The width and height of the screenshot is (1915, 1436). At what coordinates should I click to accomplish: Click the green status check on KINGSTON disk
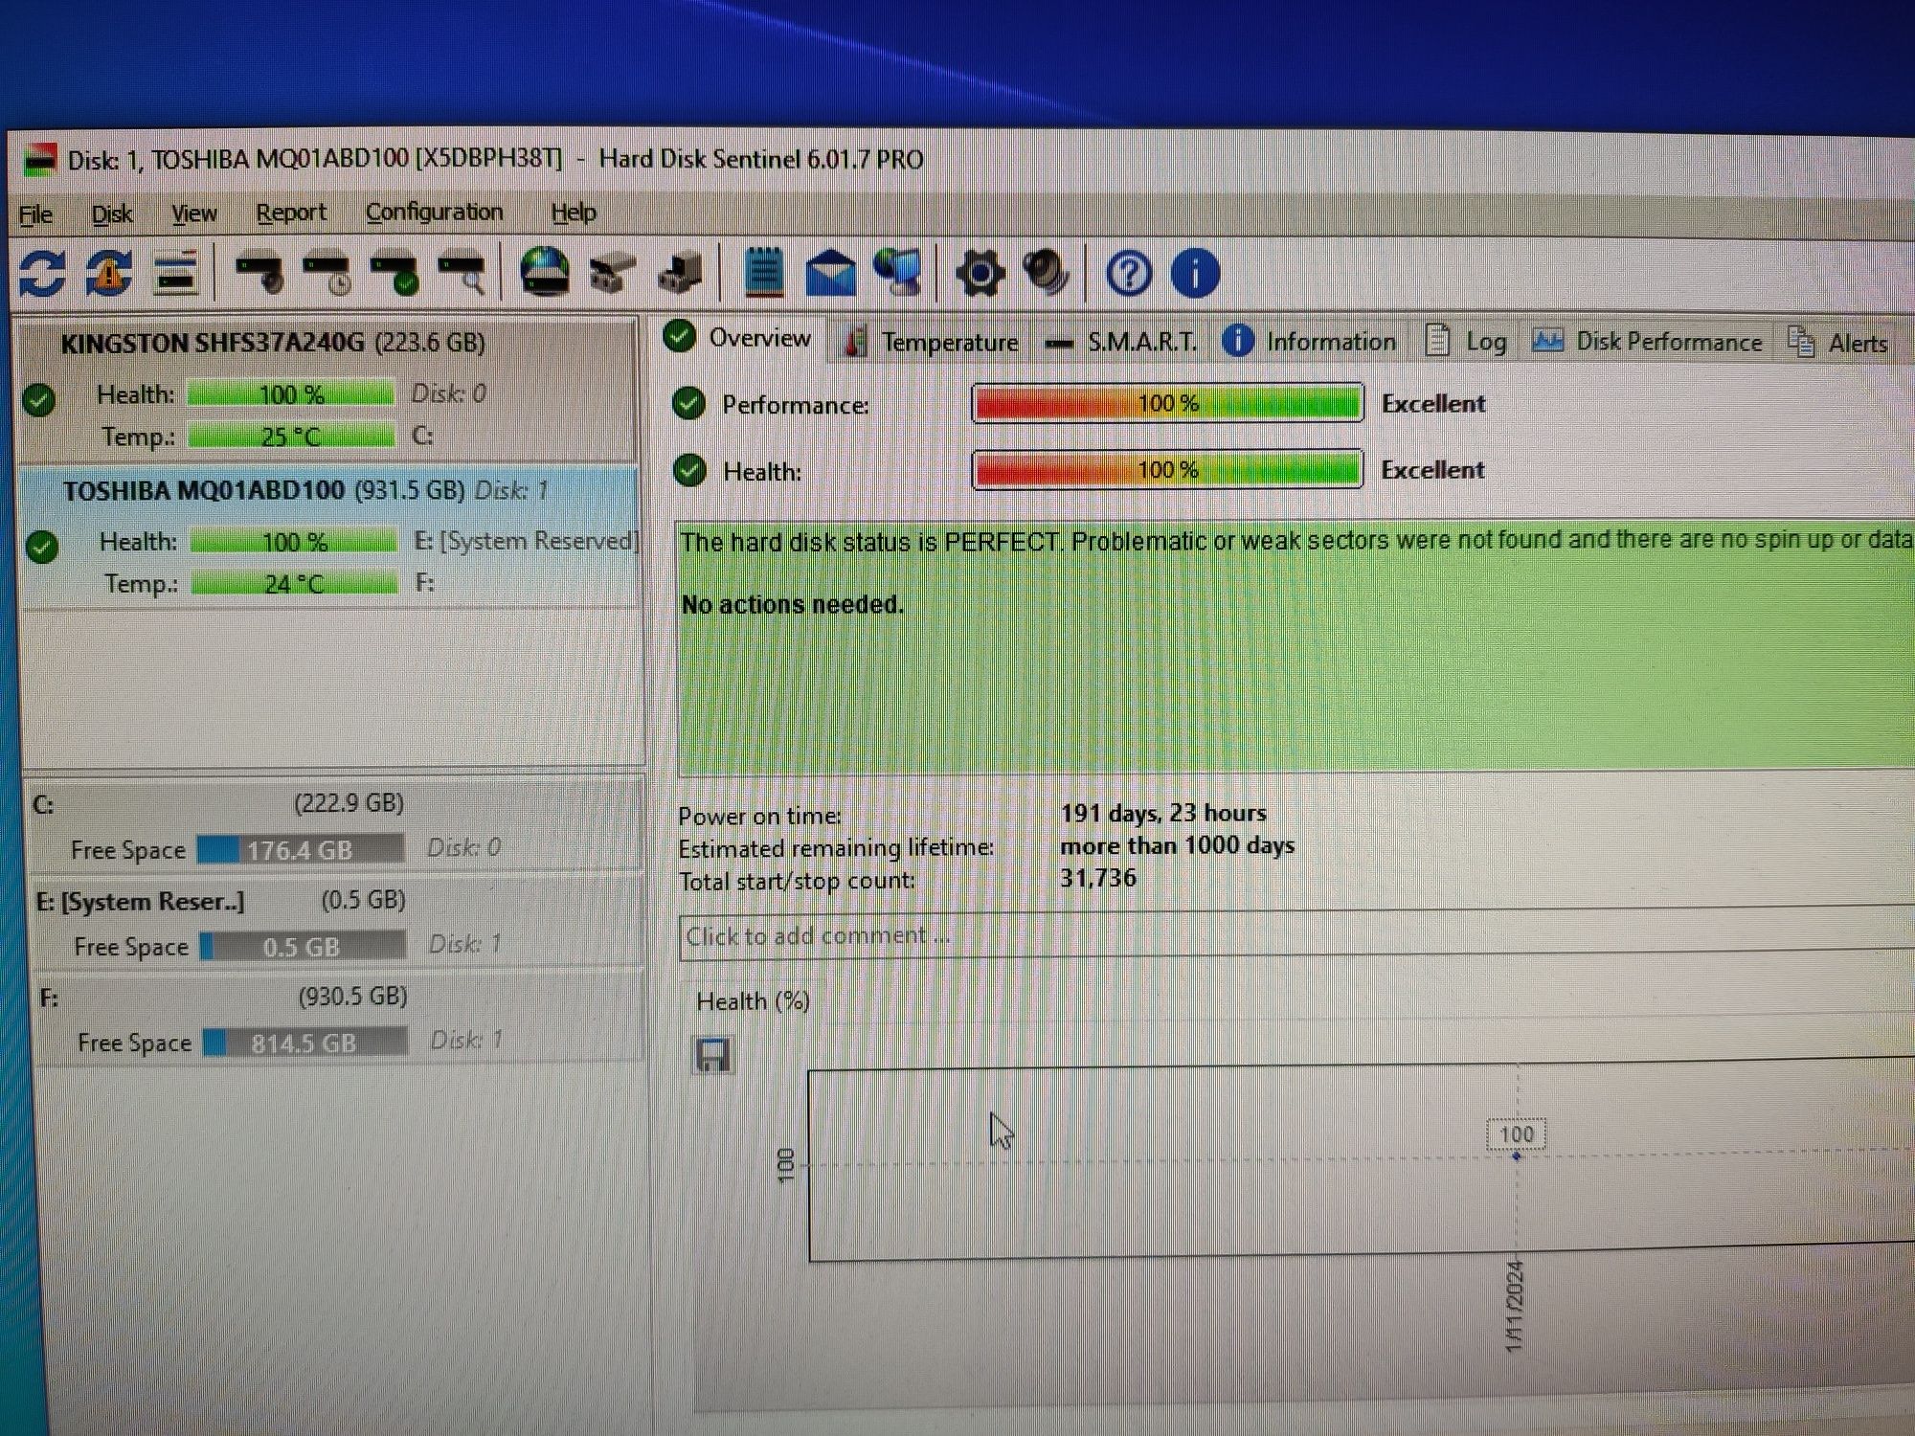tap(39, 400)
